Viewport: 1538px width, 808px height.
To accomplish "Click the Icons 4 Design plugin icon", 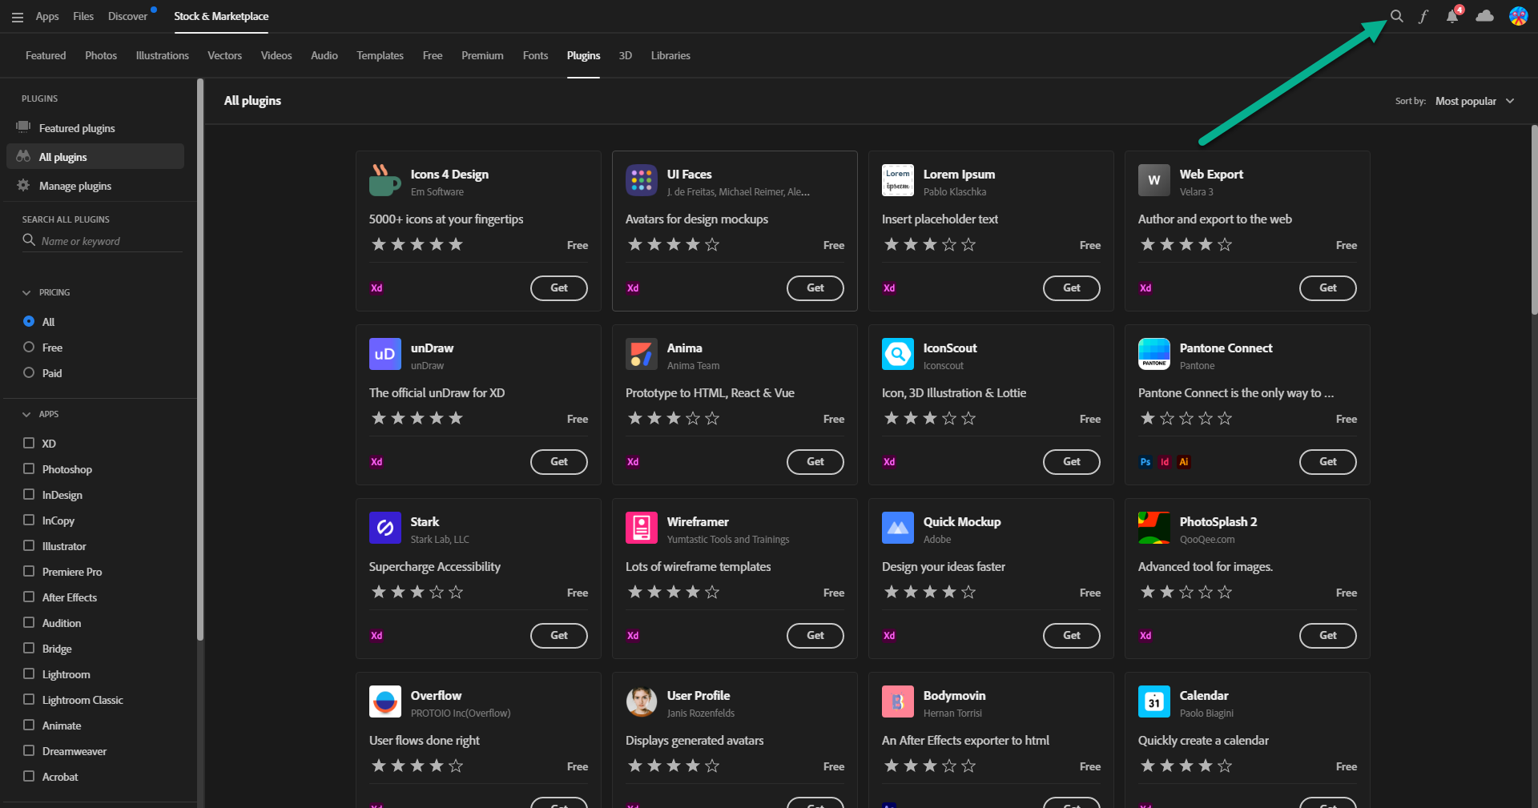I will pos(385,180).
